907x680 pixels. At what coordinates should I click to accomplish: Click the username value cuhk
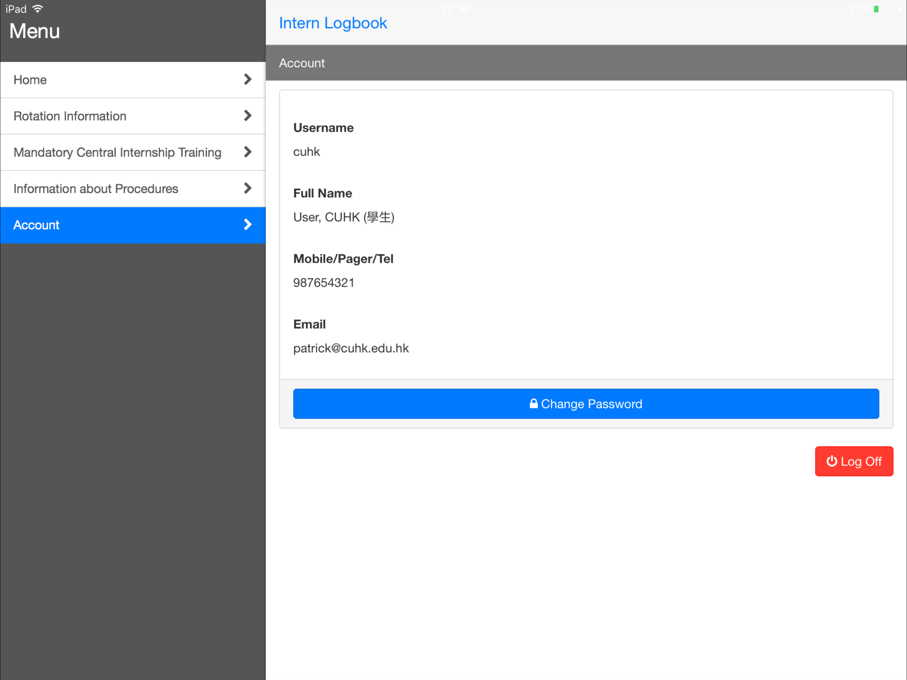pyautogui.click(x=306, y=152)
